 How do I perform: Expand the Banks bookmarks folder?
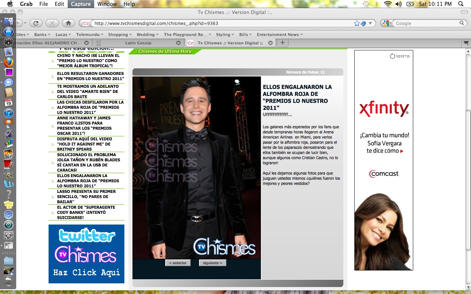pyautogui.click(x=42, y=35)
